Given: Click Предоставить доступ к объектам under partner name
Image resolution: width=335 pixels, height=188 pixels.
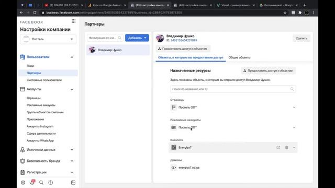Looking at the screenshot, I should click(183, 49).
